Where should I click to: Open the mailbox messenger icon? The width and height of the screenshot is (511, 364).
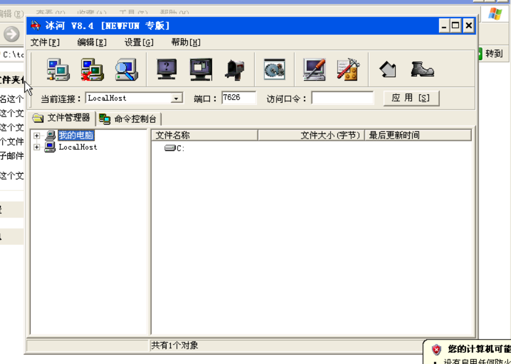pos(234,69)
